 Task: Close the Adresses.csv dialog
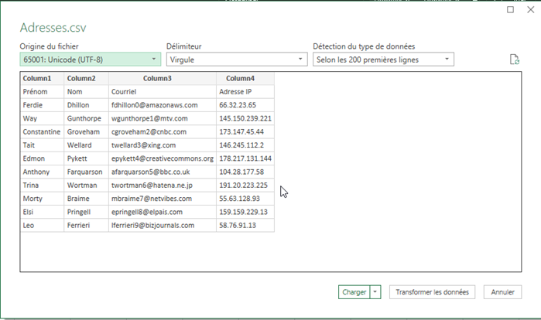[x=531, y=9]
